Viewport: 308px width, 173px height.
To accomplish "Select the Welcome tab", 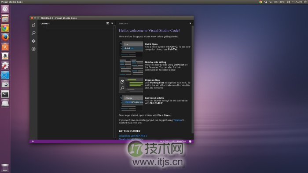I will pyautogui.click(x=123, y=23).
